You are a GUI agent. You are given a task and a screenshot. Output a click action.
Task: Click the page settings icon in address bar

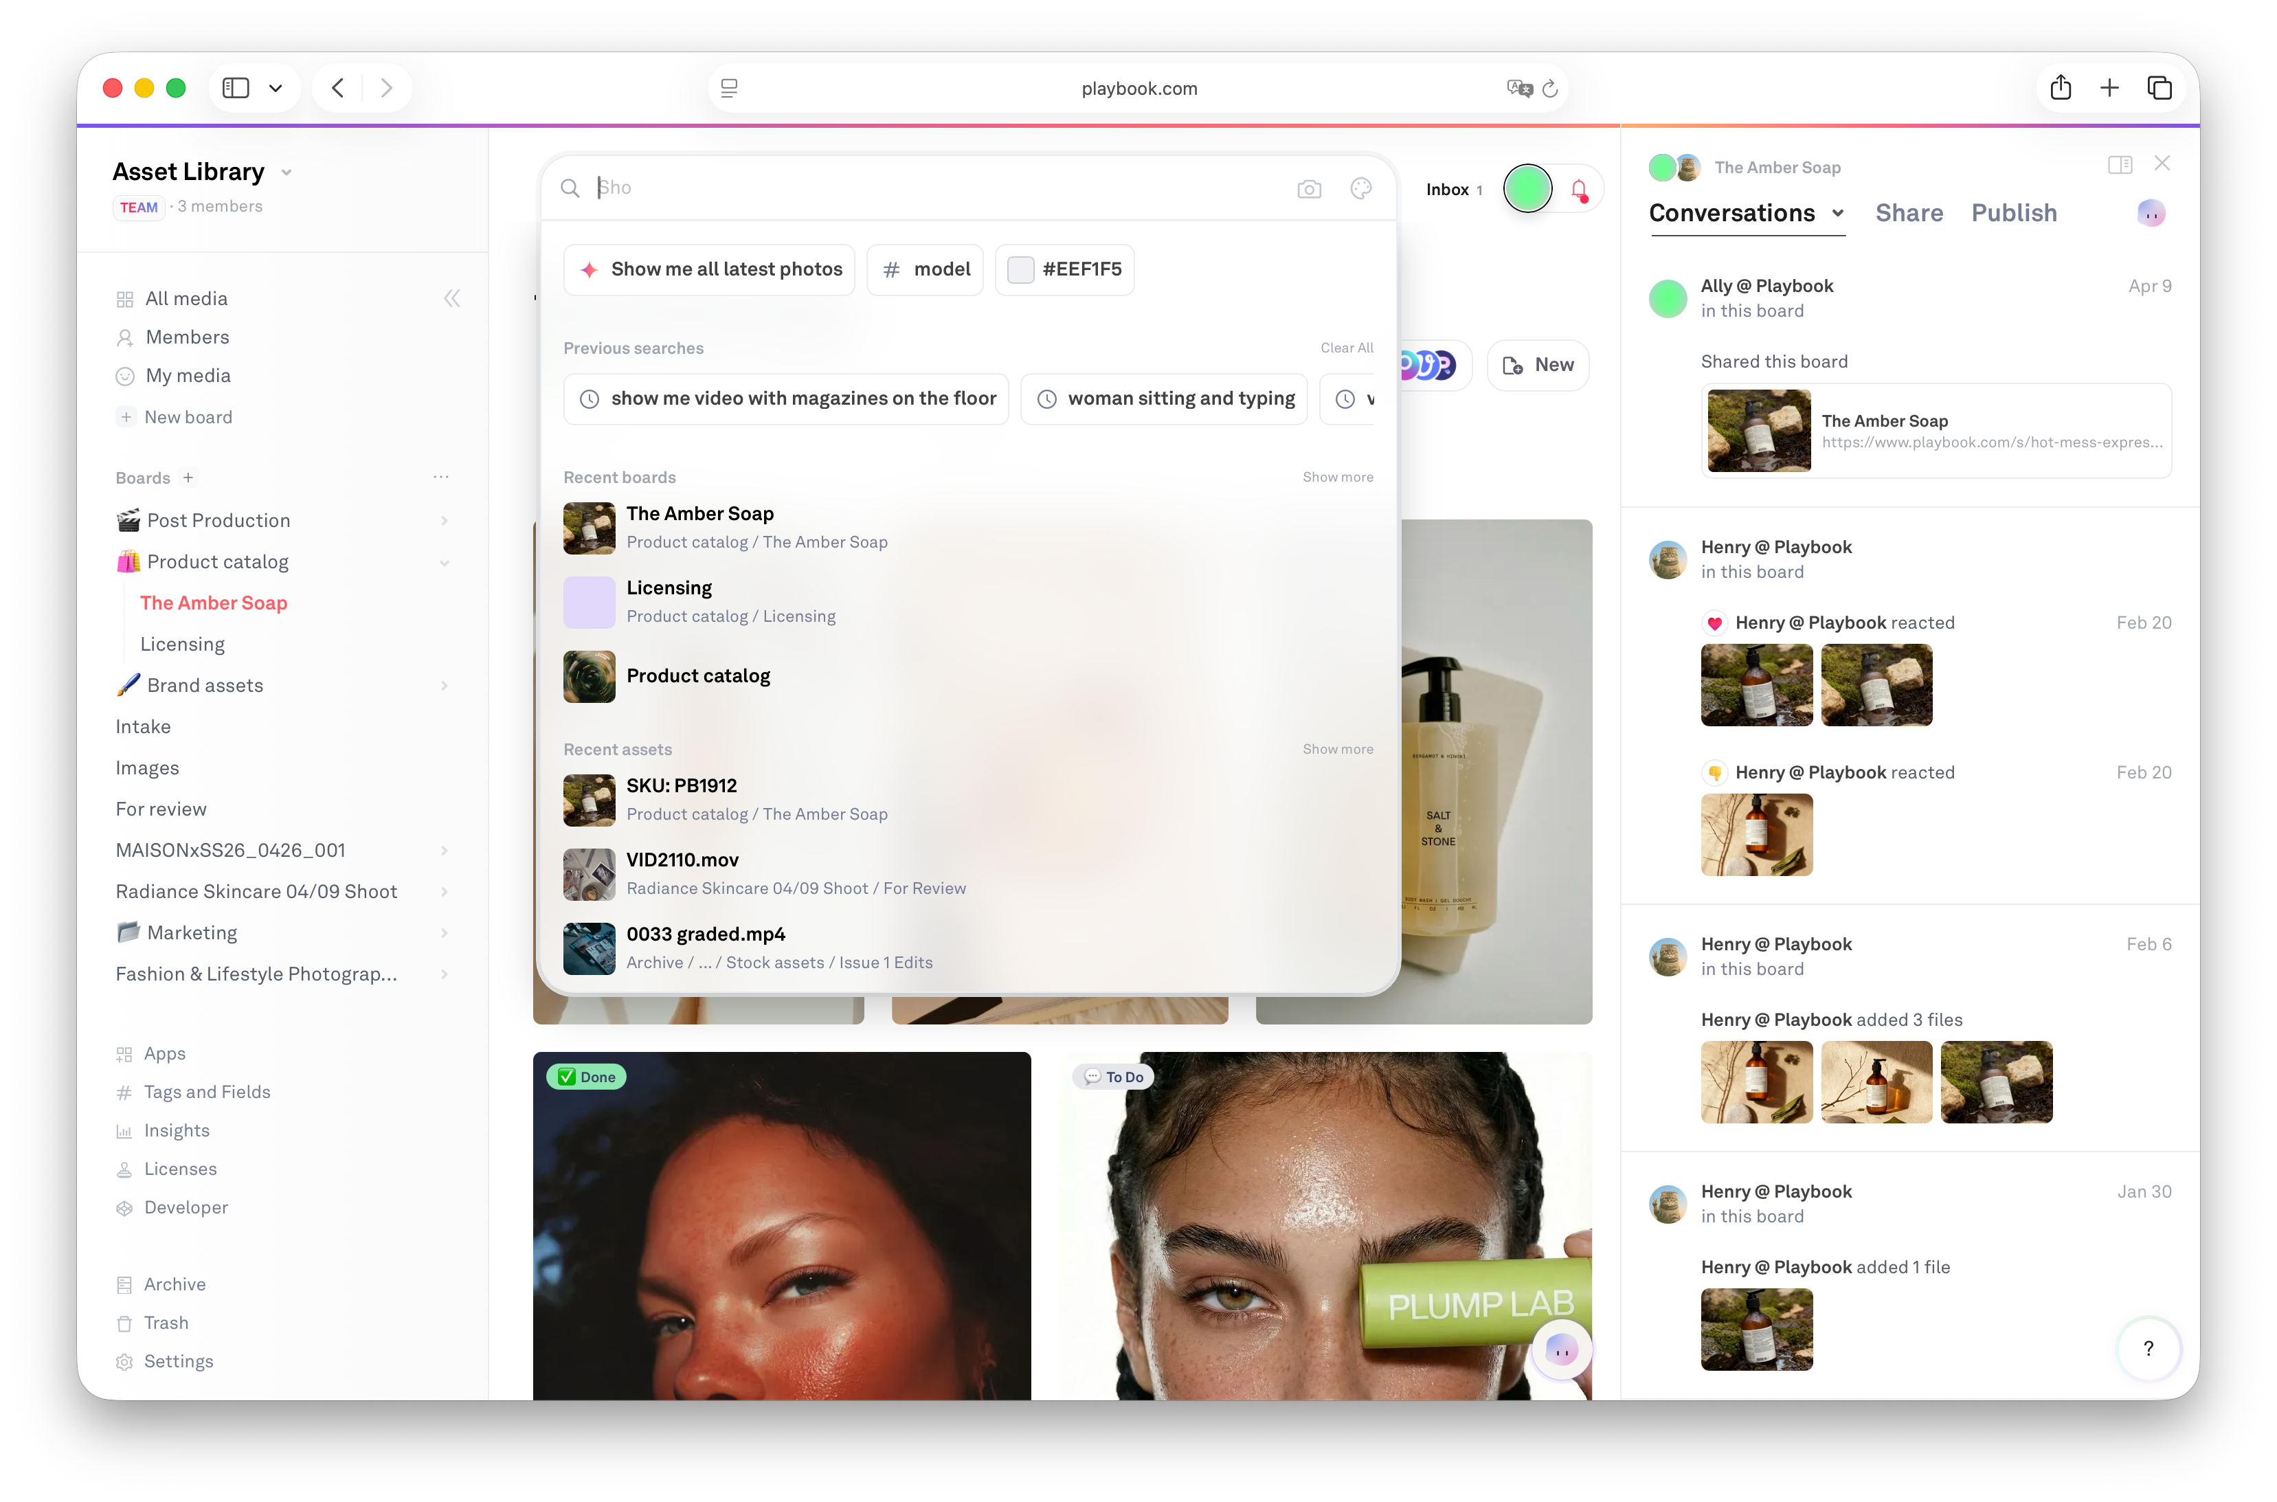(729, 88)
